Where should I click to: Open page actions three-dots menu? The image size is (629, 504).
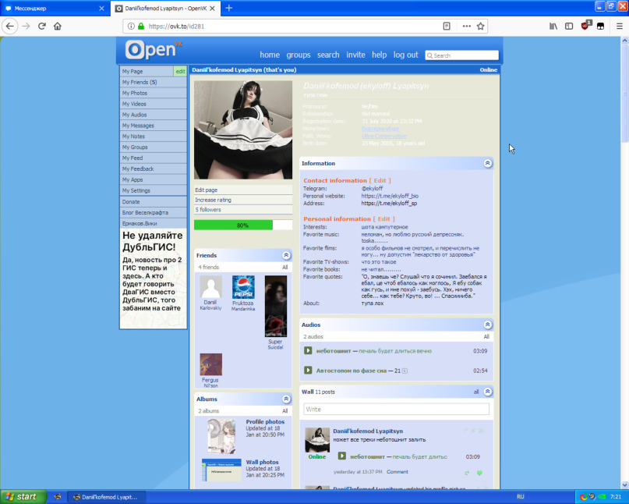tap(467, 26)
